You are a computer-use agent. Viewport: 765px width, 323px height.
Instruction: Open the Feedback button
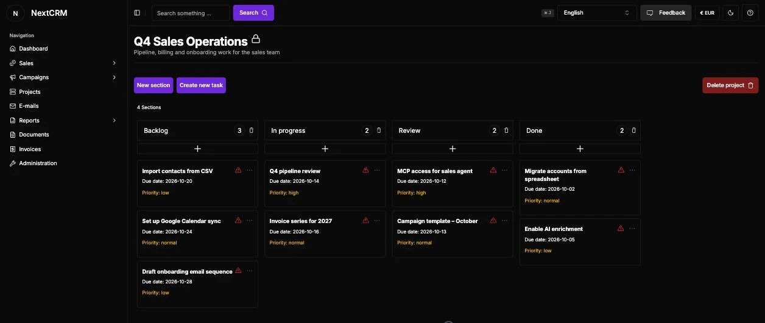click(666, 13)
